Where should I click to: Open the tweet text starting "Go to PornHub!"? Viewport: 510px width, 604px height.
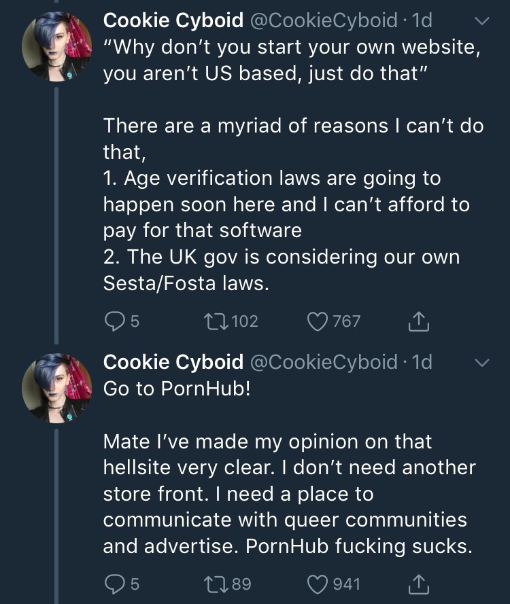177,389
